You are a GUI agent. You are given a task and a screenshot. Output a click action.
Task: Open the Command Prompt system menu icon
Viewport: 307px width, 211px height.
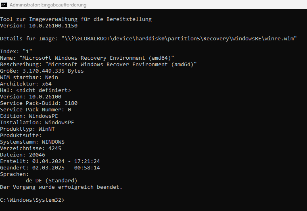coord(4,4)
